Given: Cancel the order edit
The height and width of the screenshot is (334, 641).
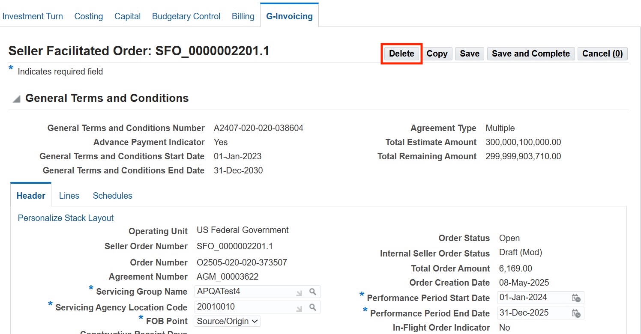Looking at the screenshot, I should [602, 54].
